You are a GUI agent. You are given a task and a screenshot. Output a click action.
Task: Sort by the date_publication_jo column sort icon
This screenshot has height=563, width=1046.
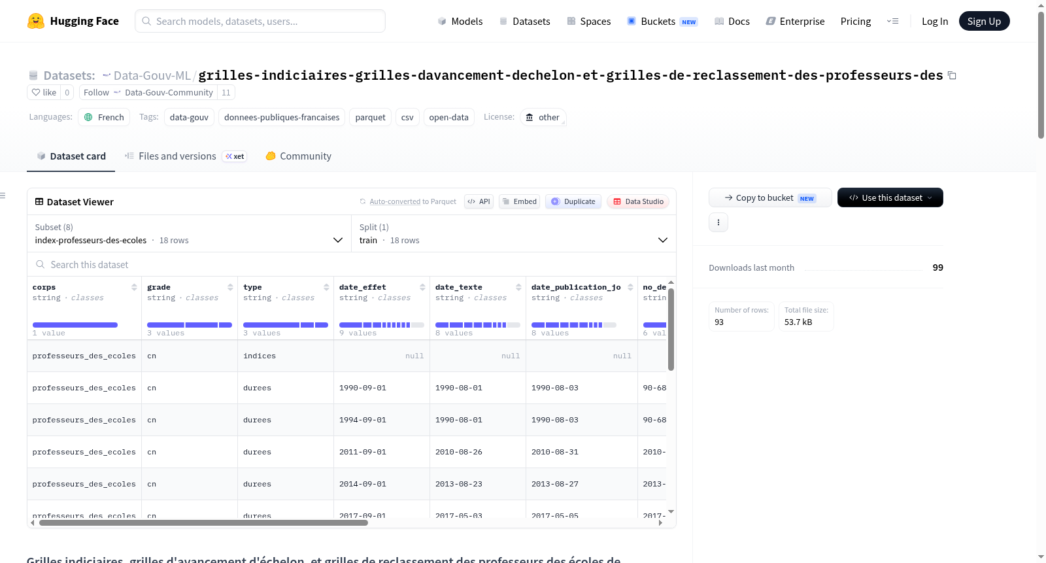(x=630, y=287)
